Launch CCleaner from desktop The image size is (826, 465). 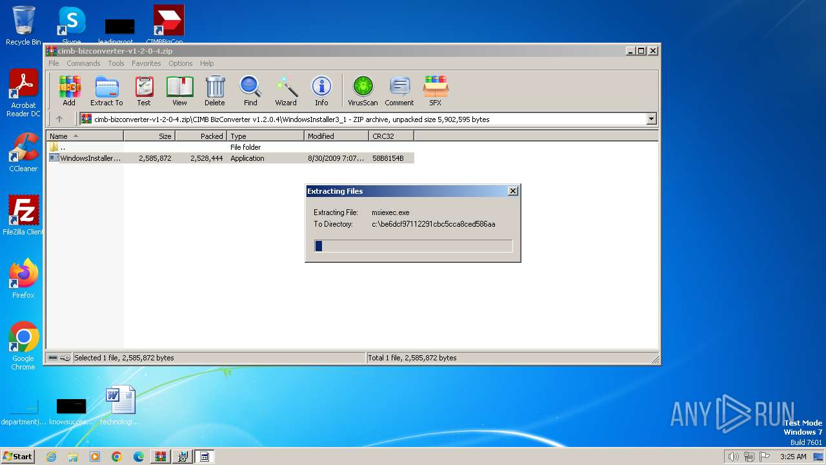23,152
